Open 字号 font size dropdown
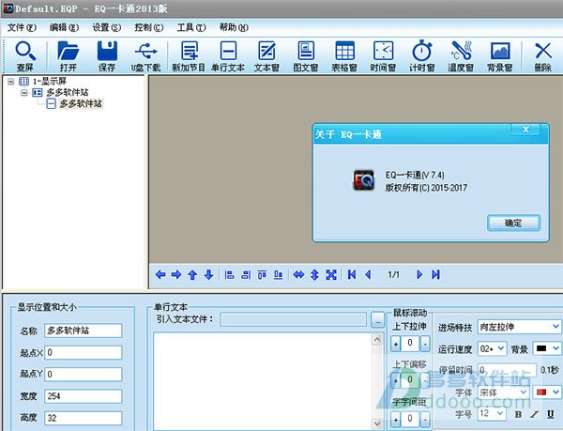The height and width of the screenshot is (431, 563). coord(500,414)
